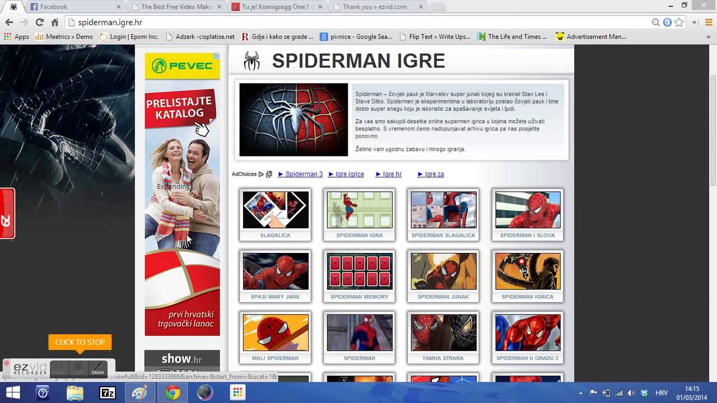
Task: Open the Apps shortcut in bookmarks bar
Action: click(16, 36)
